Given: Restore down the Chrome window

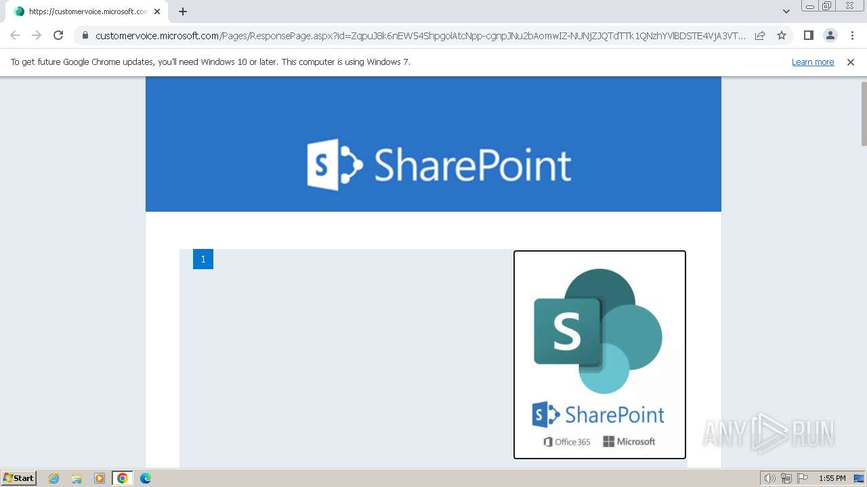Looking at the screenshot, I should pos(827,6).
